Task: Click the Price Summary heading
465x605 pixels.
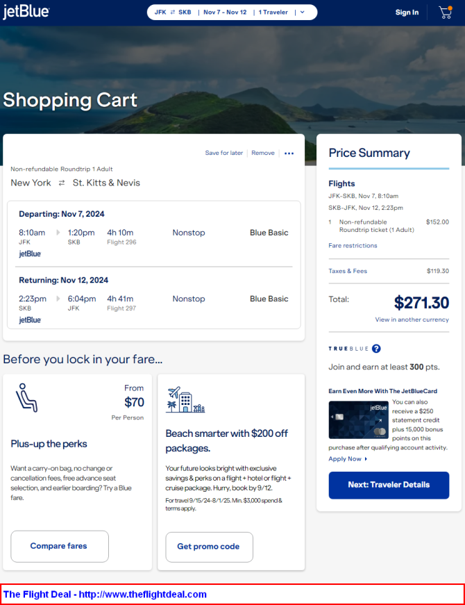Action: [369, 153]
